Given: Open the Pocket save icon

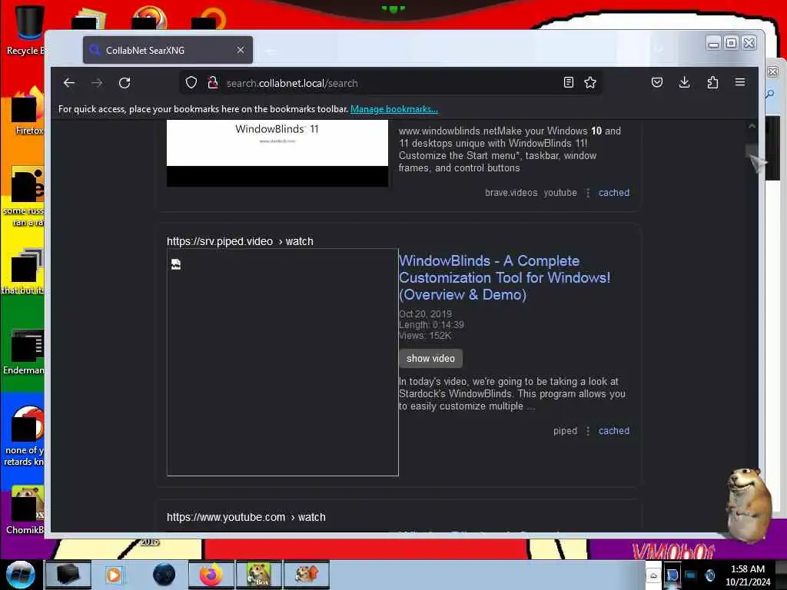Looking at the screenshot, I should [x=657, y=82].
